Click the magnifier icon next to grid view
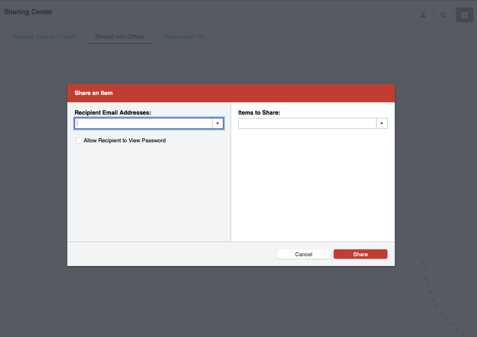477x337 pixels. pyautogui.click(x=444, y=14)
